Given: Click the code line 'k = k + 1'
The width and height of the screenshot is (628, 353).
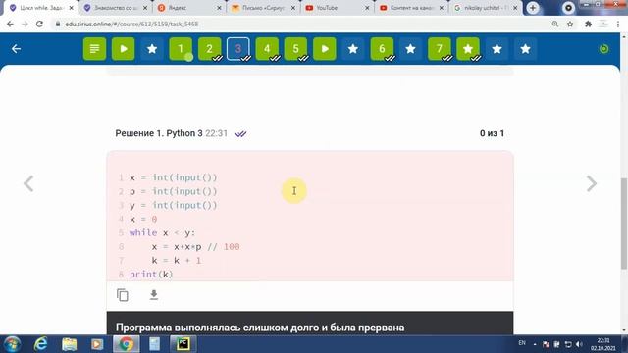Looking at the screenshot, I should (177, 261).
